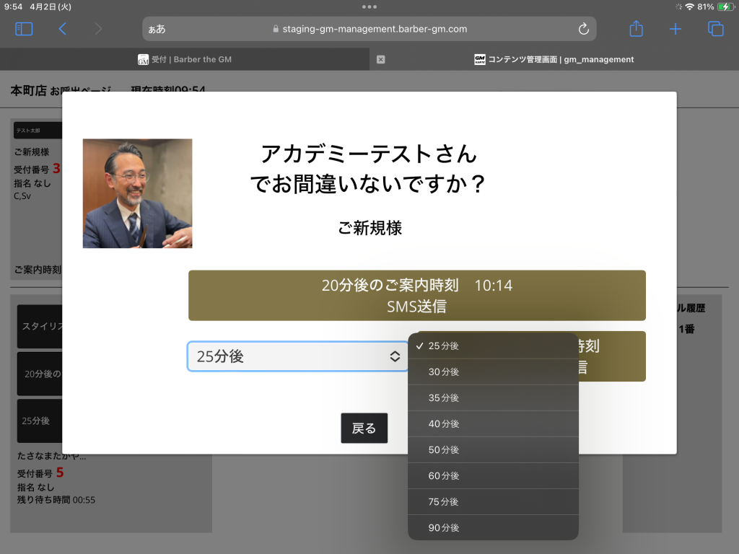Open a new tab with plus icon

675,29
